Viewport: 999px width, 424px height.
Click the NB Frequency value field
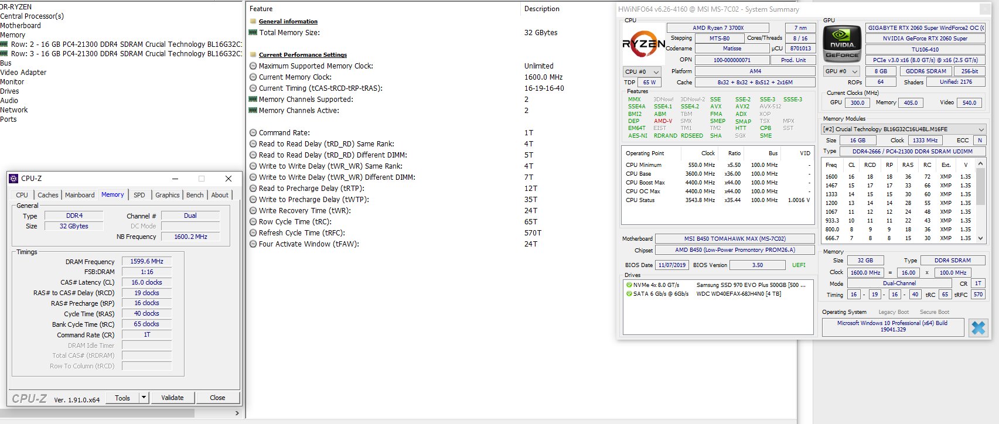point(190,237)
